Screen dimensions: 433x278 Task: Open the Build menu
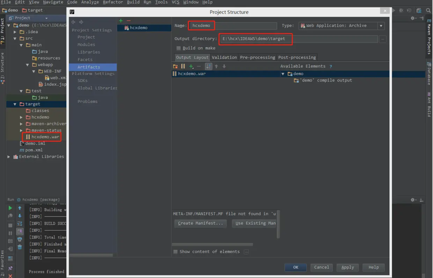pos(133,2)
